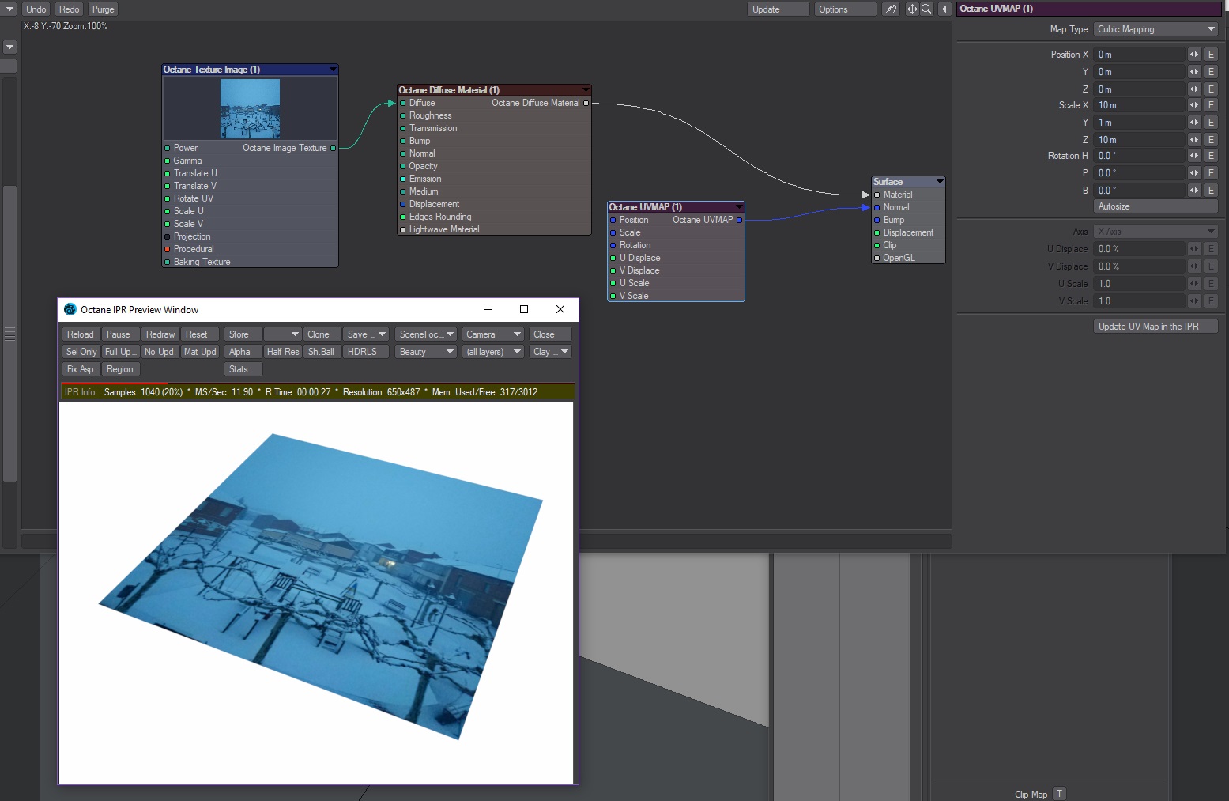Click the Undo button in node editor
Image resolution: width=1229 pixels, height=801 pixels.
tap(36, 9)
